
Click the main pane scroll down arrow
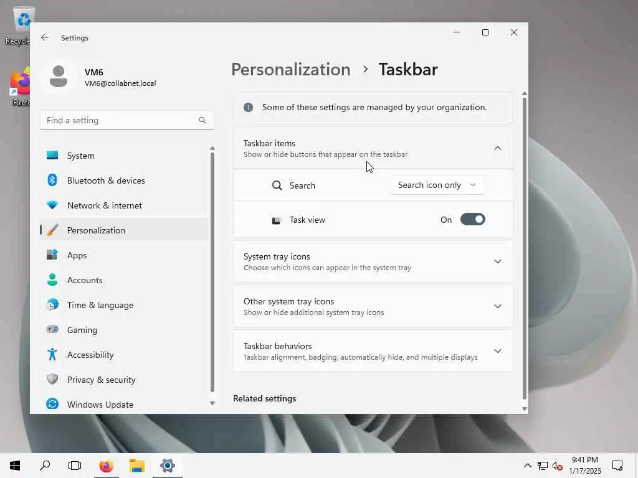[525, 409]
